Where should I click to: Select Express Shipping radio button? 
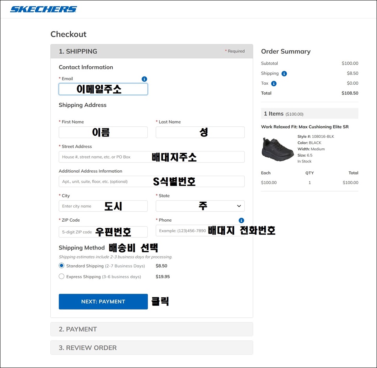[62, 277]
